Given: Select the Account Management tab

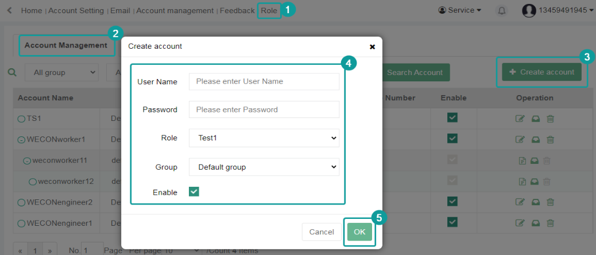Looking at the screenshot, I should click(x=66, y=45).
